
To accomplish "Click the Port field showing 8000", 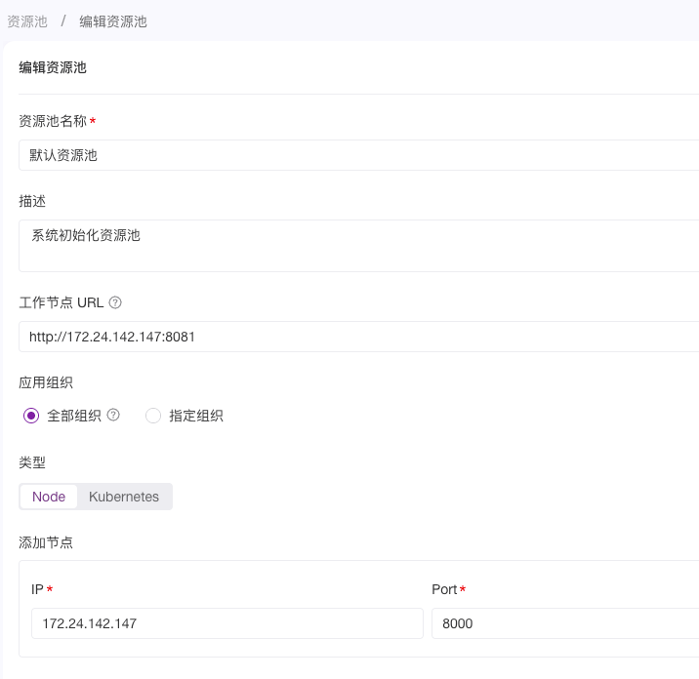I will point(565,623).
